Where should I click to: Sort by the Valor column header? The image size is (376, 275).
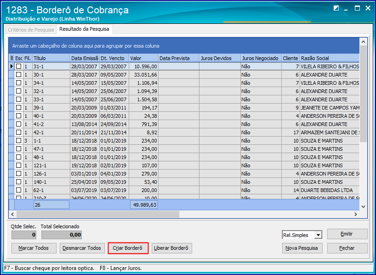click(x=143, y=58)
